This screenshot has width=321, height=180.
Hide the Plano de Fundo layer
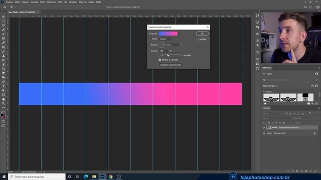tap(264, 133)
